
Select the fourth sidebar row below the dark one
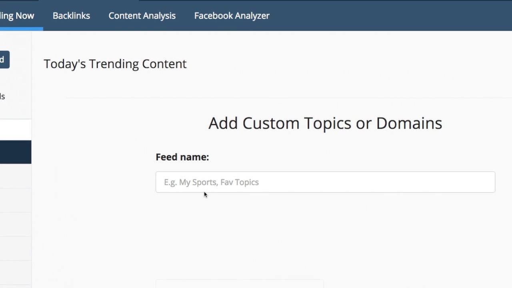[x=15, y=248]
